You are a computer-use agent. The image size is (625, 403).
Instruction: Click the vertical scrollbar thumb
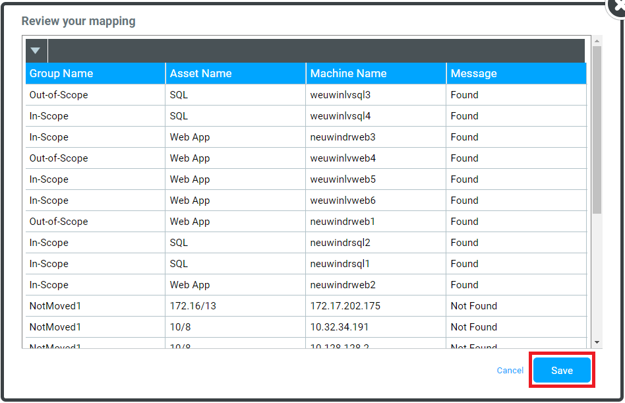(x=597, y=129)
